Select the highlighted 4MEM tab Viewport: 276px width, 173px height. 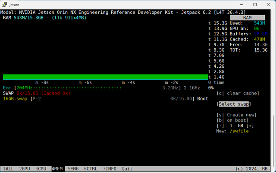click(57, 169)
